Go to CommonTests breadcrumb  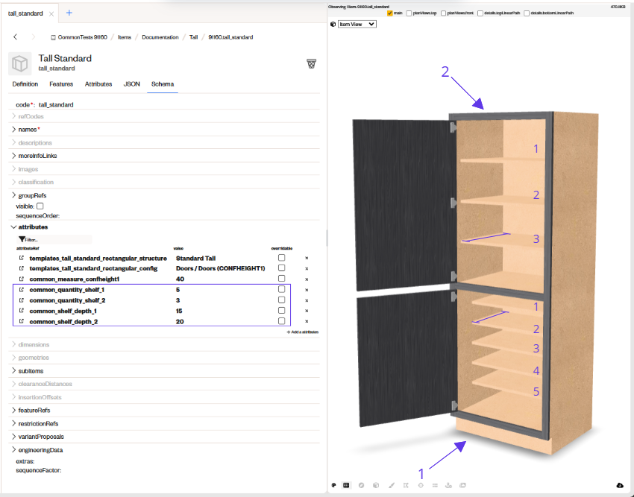pyautogui.click(x=83, y=37)
